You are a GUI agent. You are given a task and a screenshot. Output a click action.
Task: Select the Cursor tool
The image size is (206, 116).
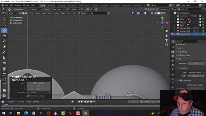point(4,24)
